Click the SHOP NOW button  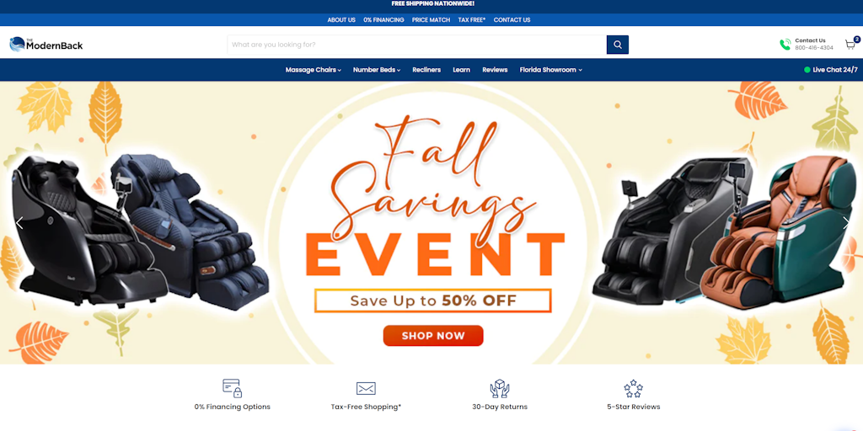tap(433, 336)
